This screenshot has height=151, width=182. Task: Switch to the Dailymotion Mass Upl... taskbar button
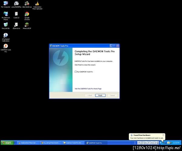[x=28, y=143]
